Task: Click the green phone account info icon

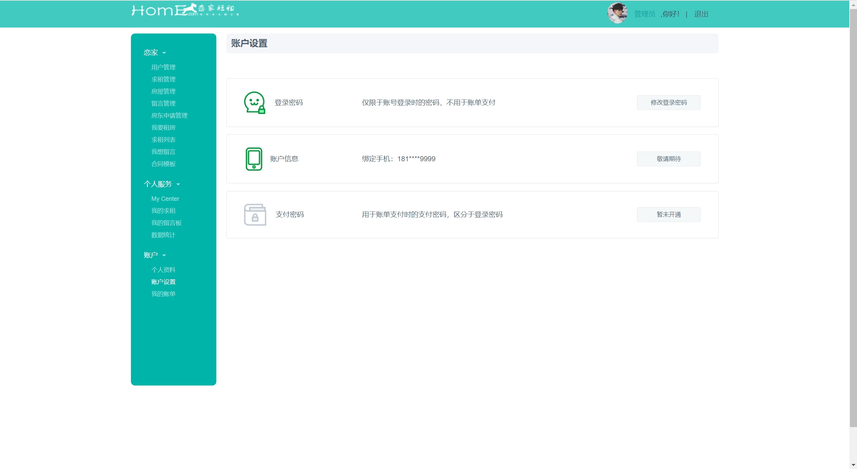Action: click(254, 159)
